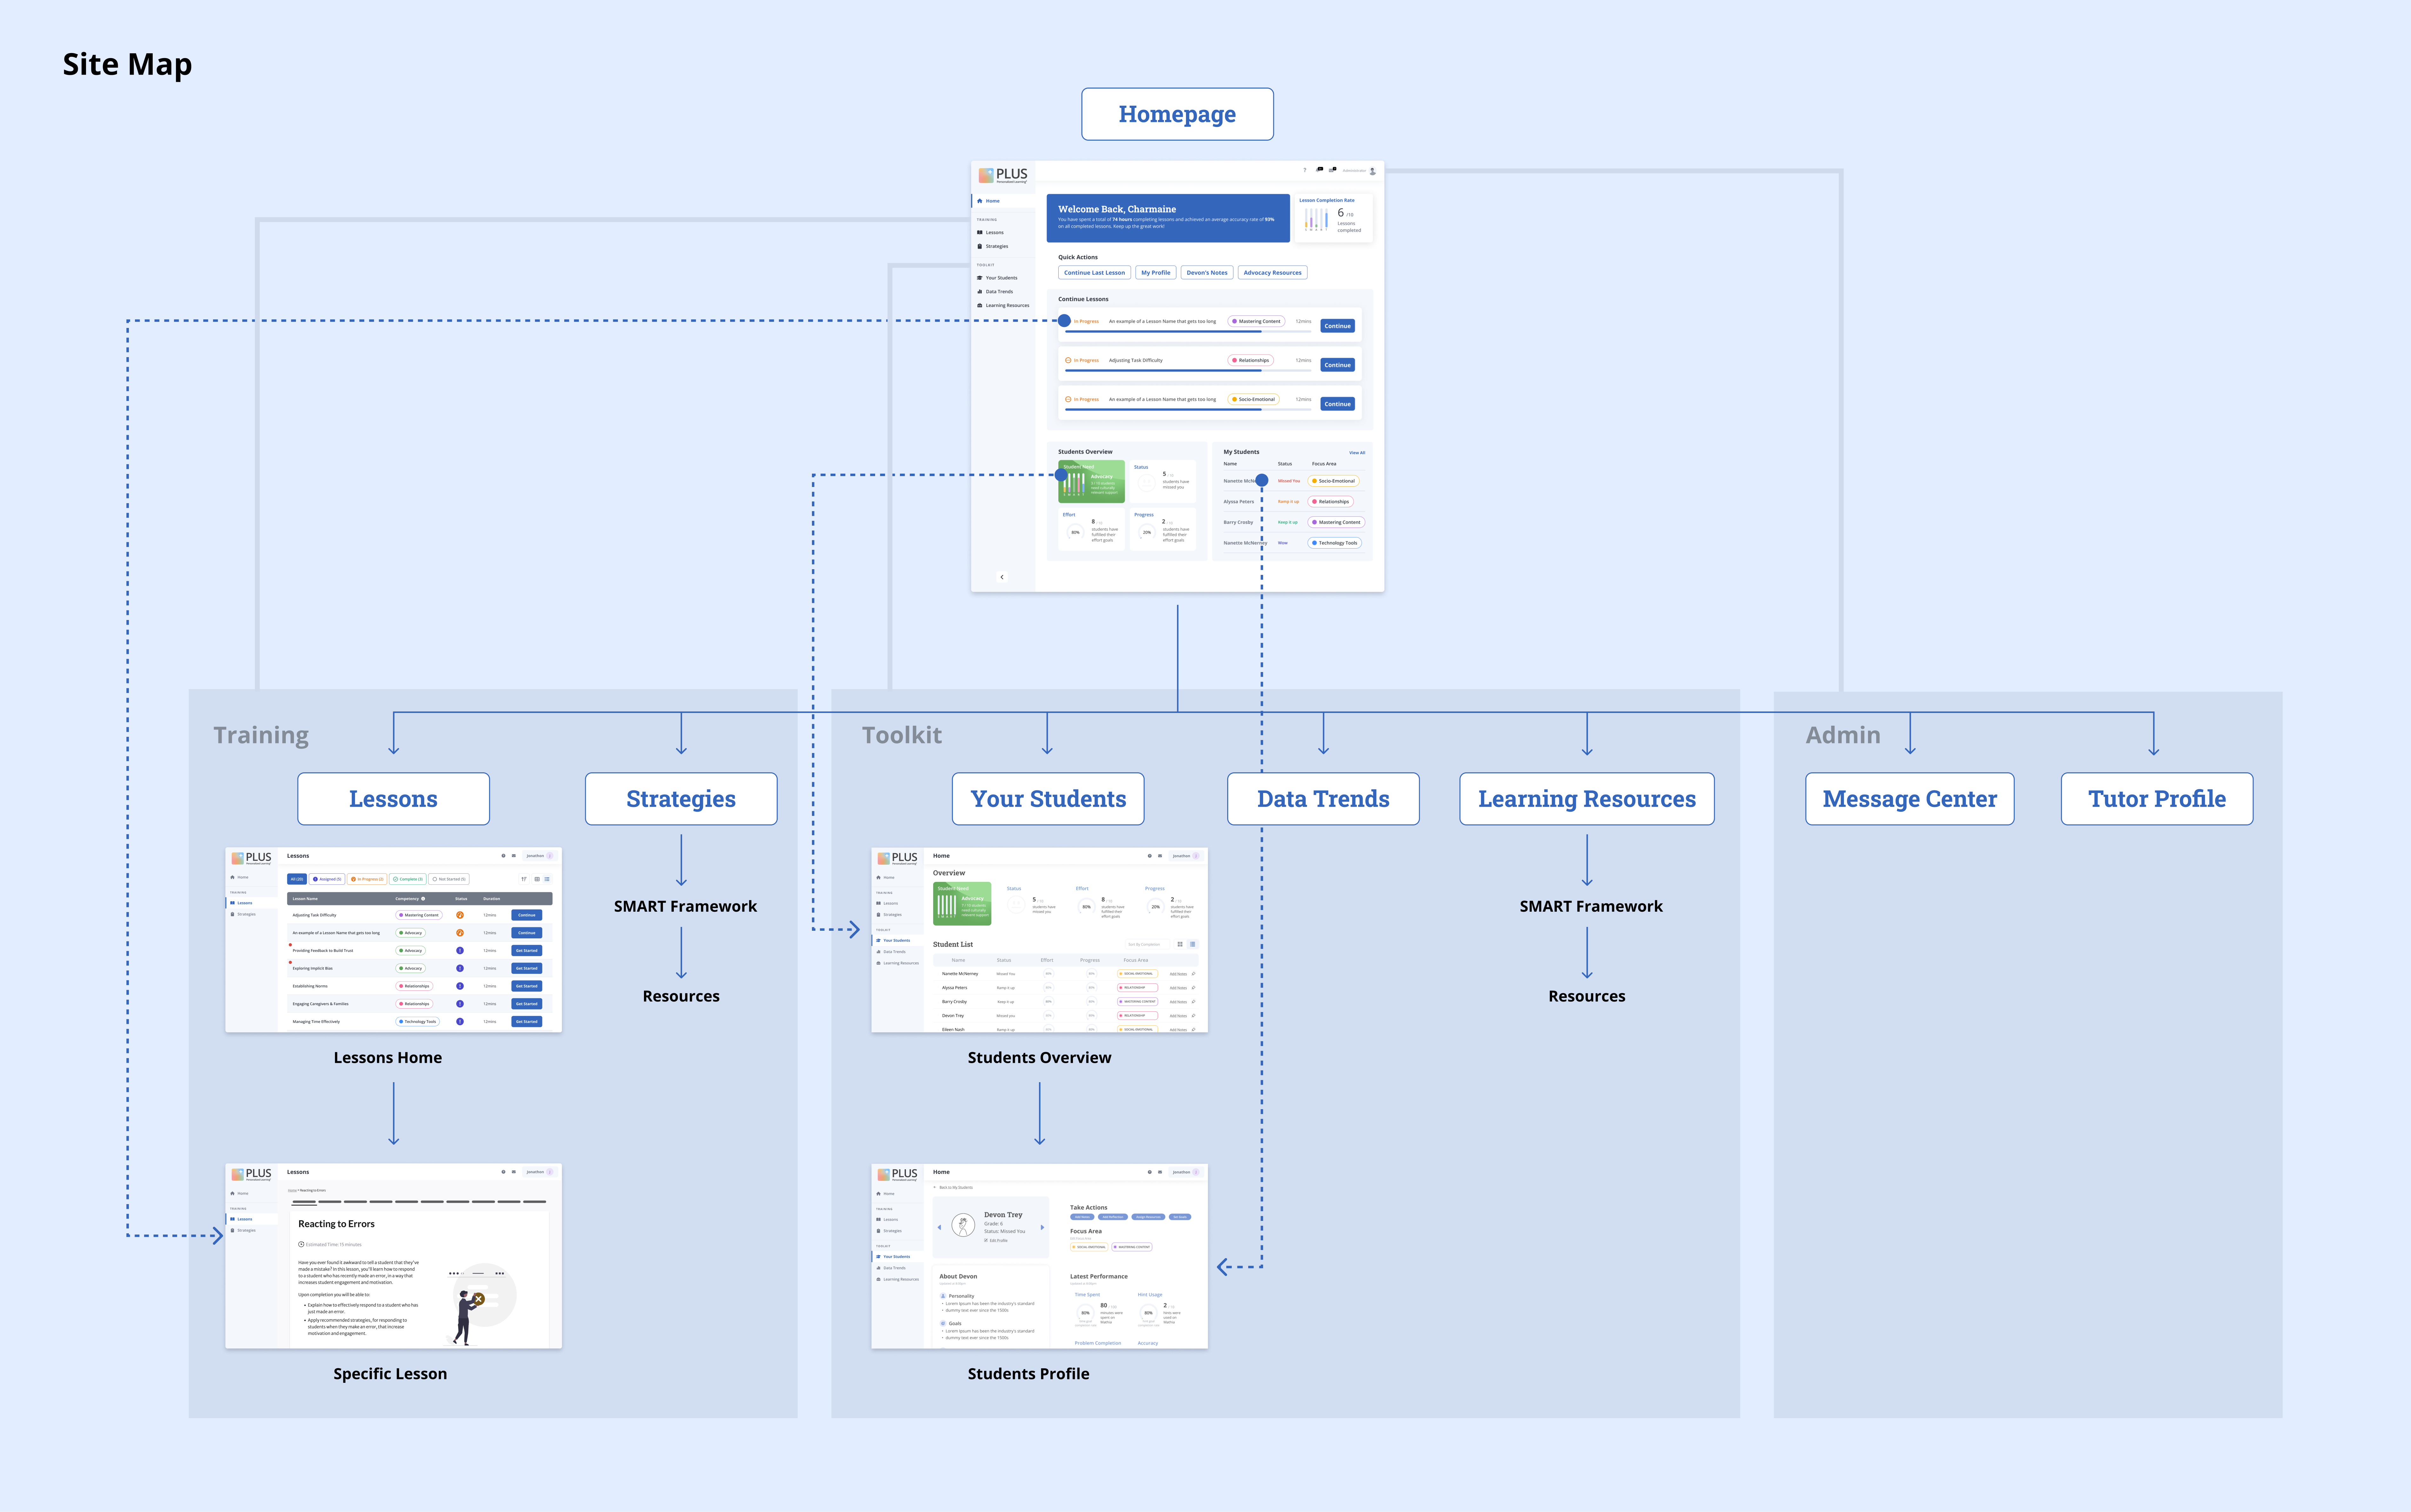Image resolution: width=2411 pixels, height=1512 pixels.
Task: Click the help icon in the Students Overview mockup header
Action: click(x=1150, y=856)
